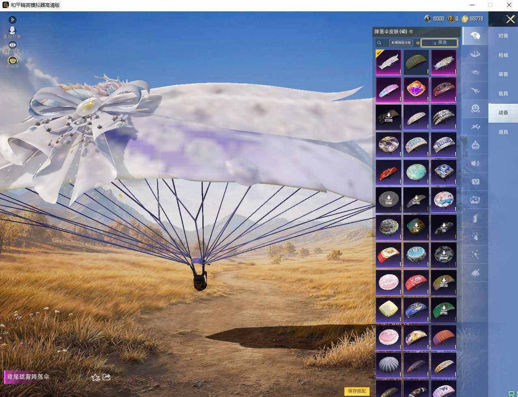Open the flying saucer category icon
This screenshot has width=518, height=397.
tap(475, 273)
